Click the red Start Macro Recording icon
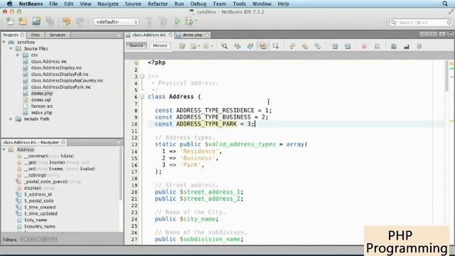Image resolution: width=455 pixels, height=256 pixels. click(x=364, y=46)
